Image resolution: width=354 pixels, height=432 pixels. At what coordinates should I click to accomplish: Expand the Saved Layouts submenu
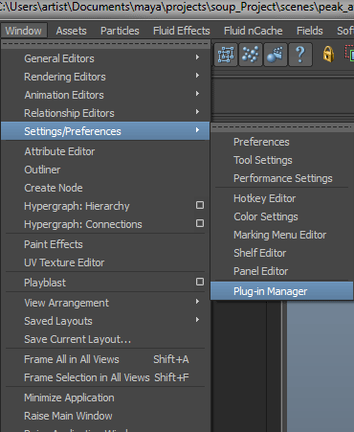(105, 321)
